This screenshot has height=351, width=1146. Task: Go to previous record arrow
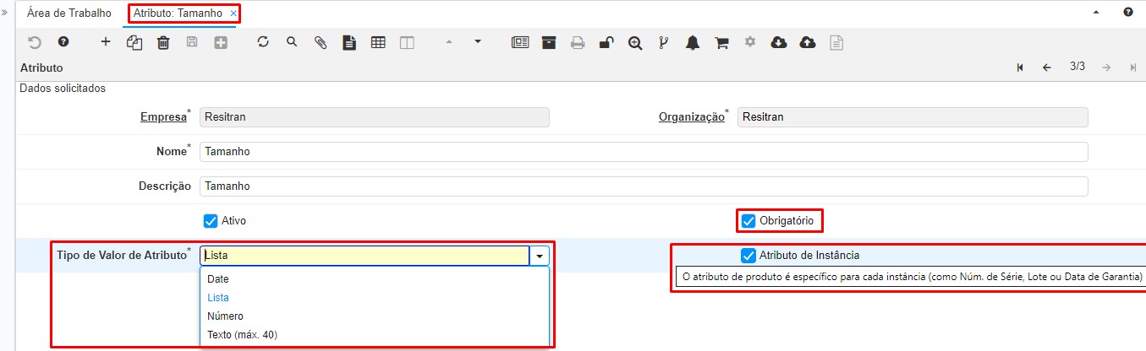(x=1046, y=67)
